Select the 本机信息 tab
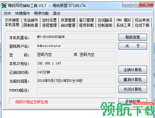Image resolution: width=155 pixels, height=118 pixels. (x=12, y=25)
